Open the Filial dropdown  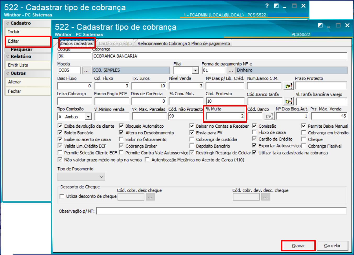pyautogui.click(x=195, y=70)
